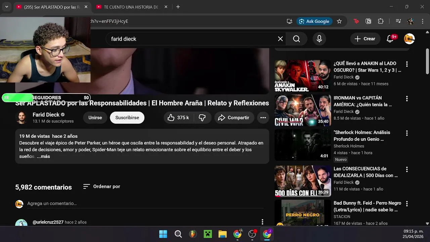The image size is (430, 242).
Task: Open the browser extensions puzzle icon
Action: (381, 21)
